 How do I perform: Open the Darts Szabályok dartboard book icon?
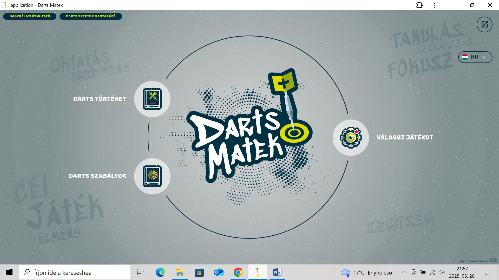[x=152, y=176]
